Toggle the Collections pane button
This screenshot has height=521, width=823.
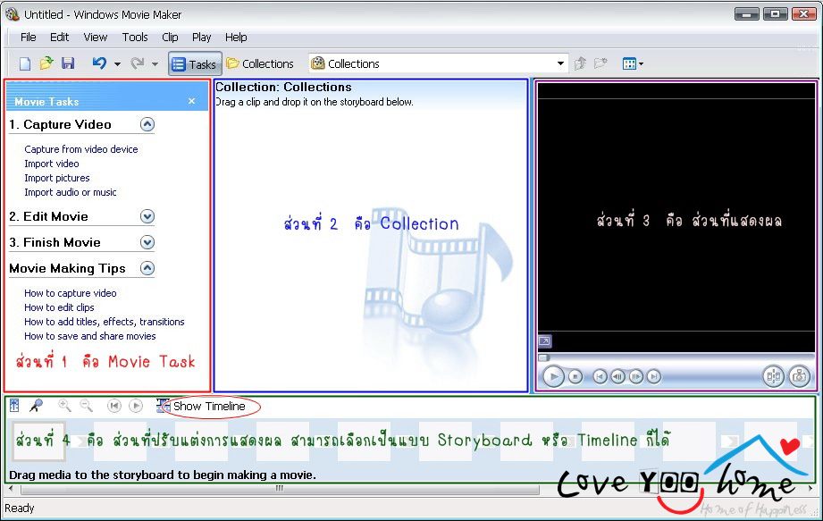pyautogui.click(x=260, y=64)
